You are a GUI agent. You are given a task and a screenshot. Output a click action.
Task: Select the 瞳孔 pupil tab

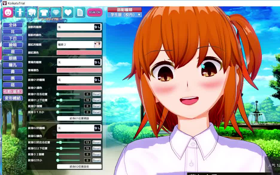click(13, 65)
